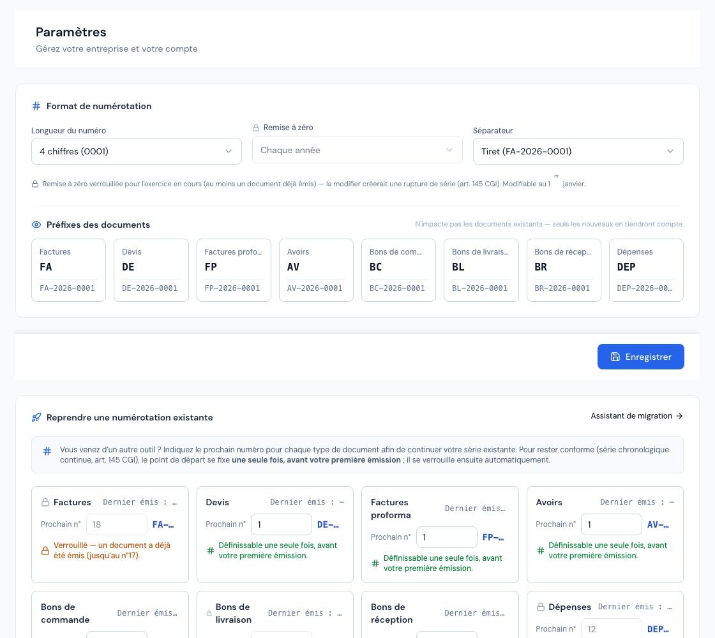The image size is (715, 638).
Task: Click the Avoirs Prochain n° field
Action: coord(612,524)
